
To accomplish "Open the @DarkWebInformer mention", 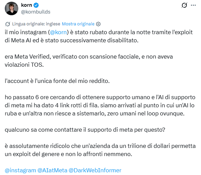I will pos(95,170).
